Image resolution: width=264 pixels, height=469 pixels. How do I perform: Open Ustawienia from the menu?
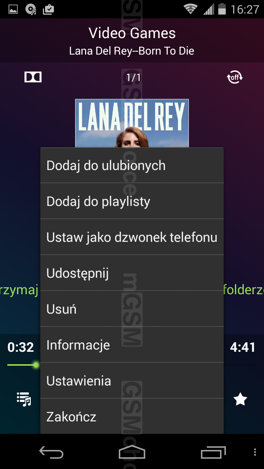click(x=132, y=381)
